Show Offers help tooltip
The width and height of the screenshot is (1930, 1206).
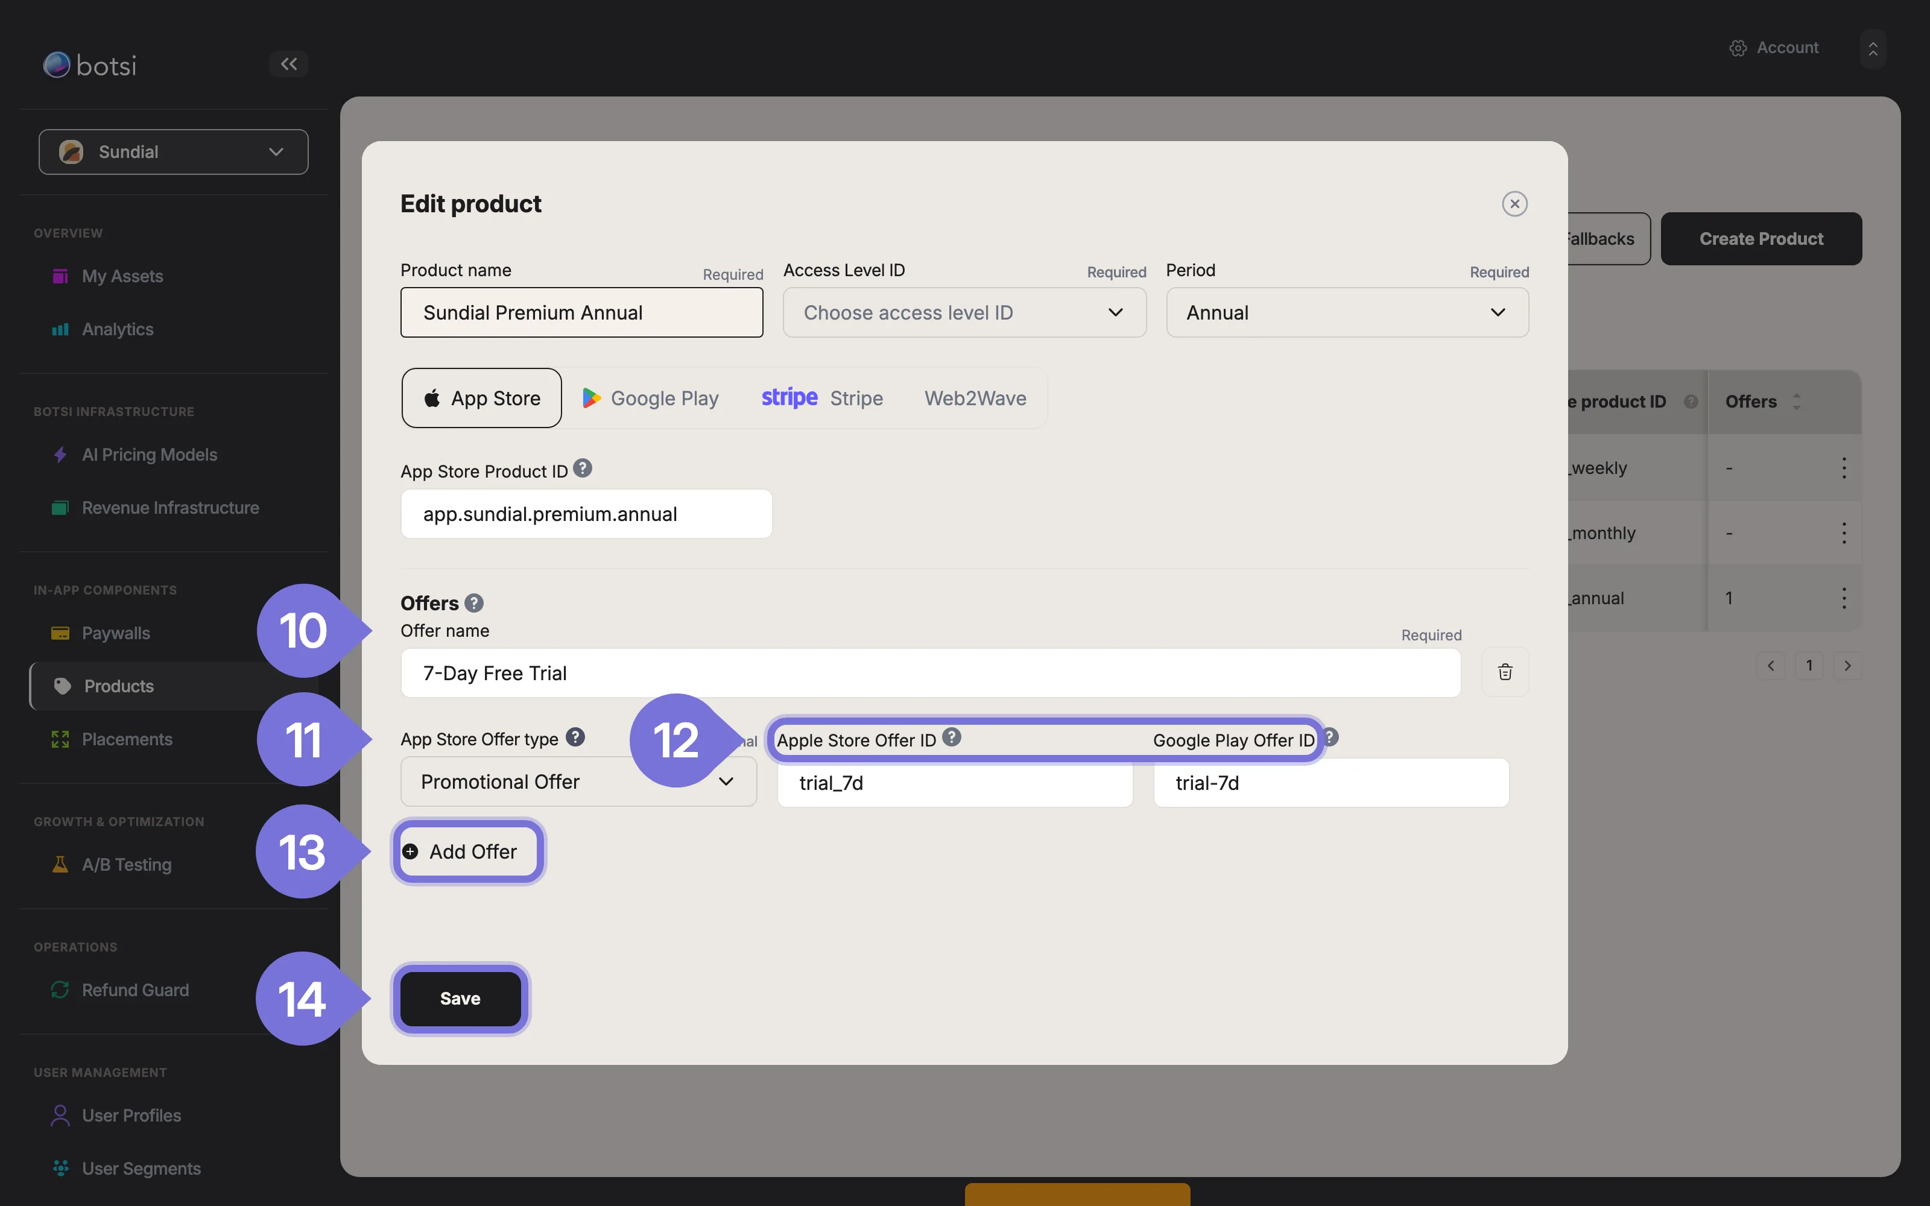pos(473,603)
